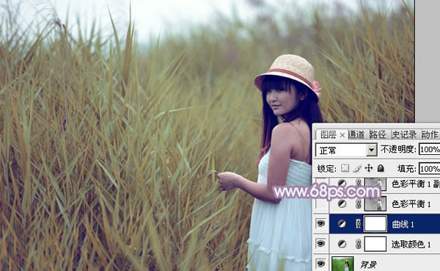Click the lock position move icon
The height and width of the screenshot is (271, 440).
pyautogui.click(x=368, y=168)
